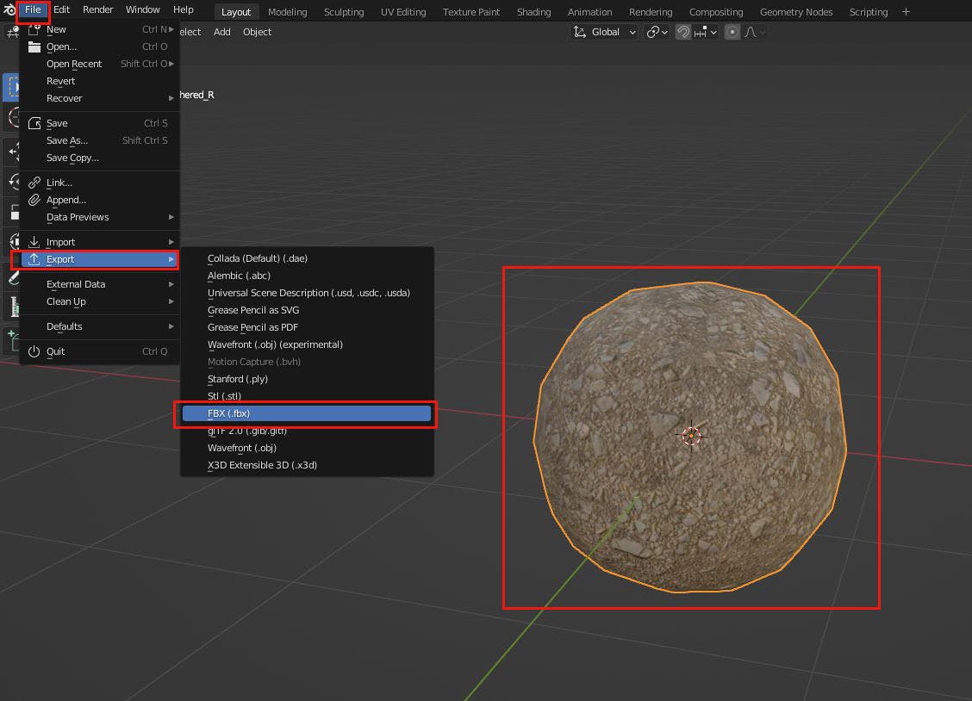The width and height of the screenshot is (972, 701).
Task: Click the Import download arrow icon
Action: [x=34, y=242]
